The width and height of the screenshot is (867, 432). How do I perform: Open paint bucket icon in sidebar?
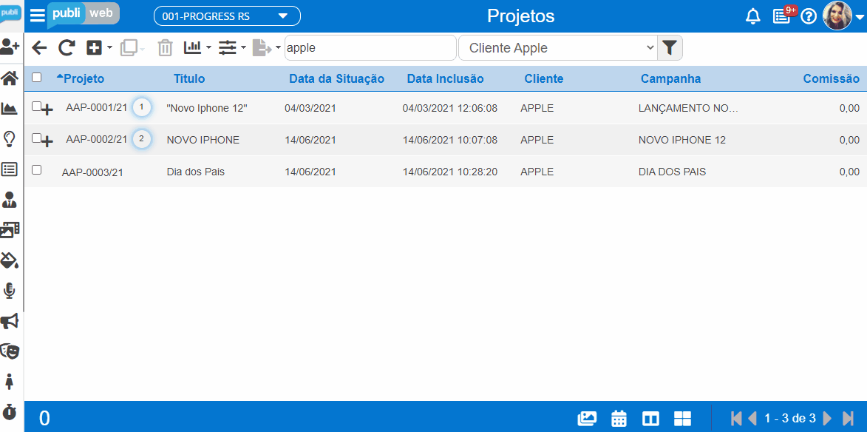coord(10,260)
